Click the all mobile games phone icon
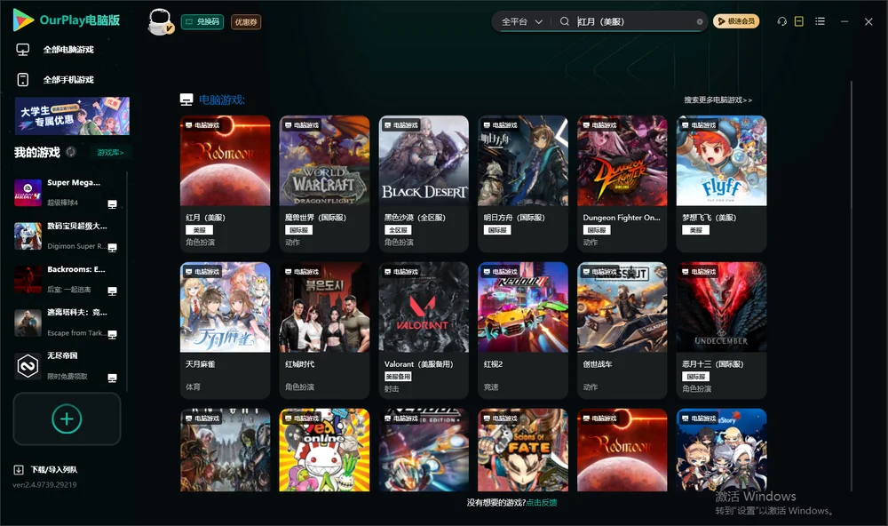This screenshot has width=888, height=526. [23, 80]
